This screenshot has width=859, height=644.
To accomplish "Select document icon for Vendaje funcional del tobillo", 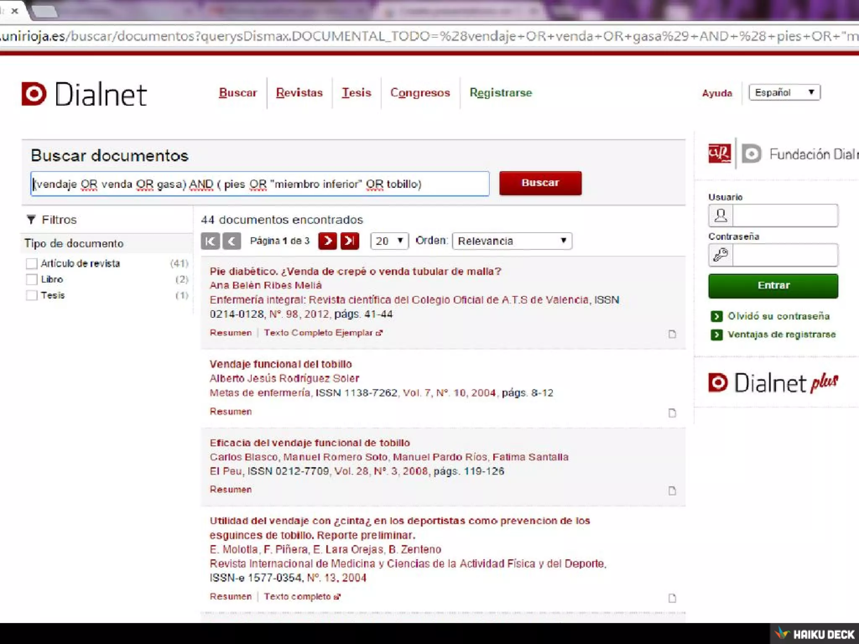I will coord(672,413).
